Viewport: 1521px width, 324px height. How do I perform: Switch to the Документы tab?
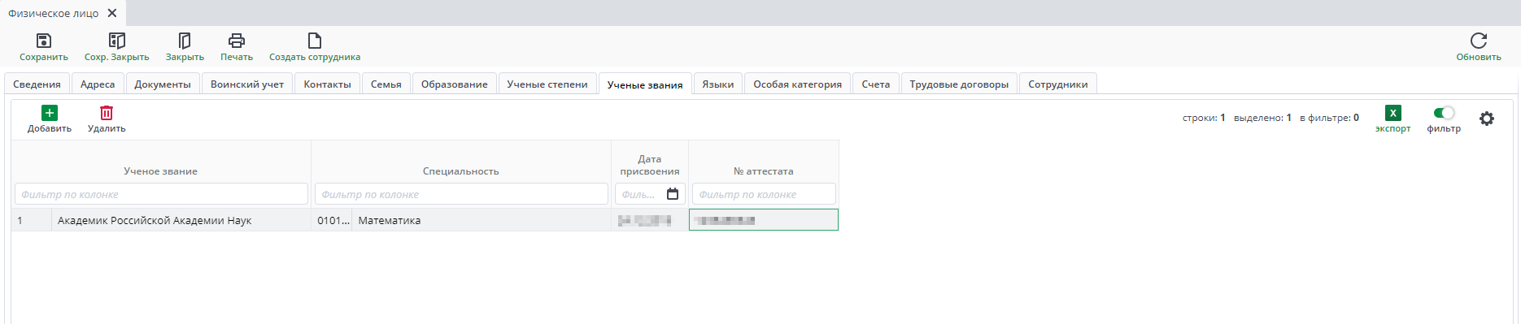point(163,84)
